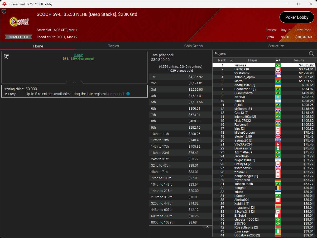This screenshot has height=238, width=317.
Task: Click the Brazil flag beside kurokira
Action: click(278, 65)
